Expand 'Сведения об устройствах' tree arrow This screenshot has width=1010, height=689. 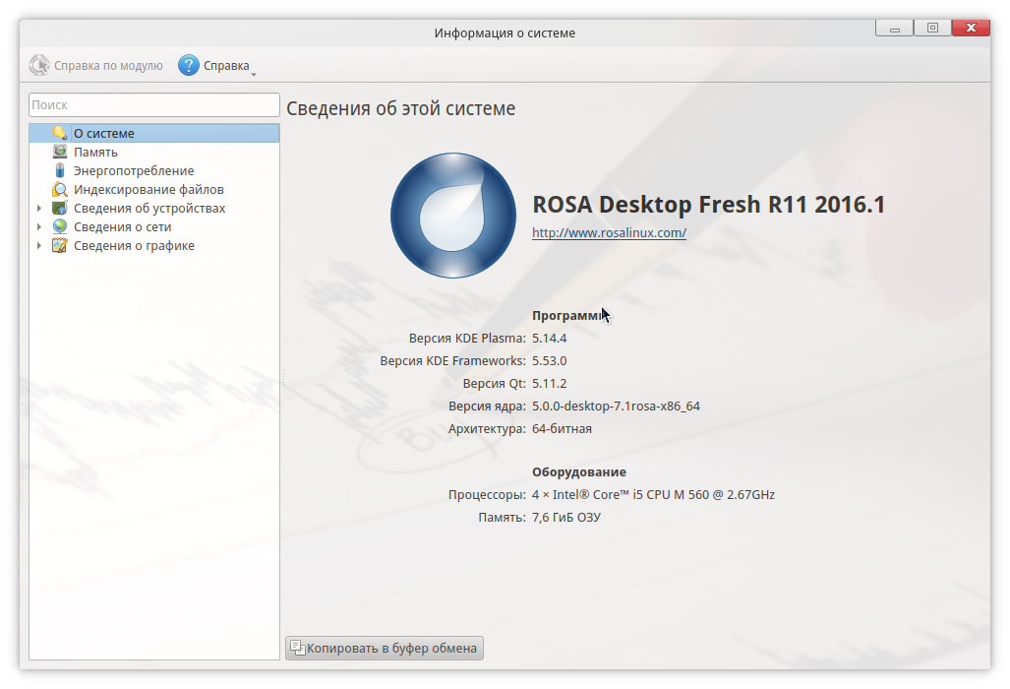pos(39,209)
